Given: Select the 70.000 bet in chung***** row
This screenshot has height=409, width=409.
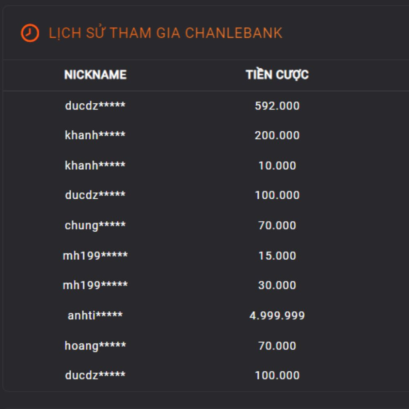Looking at the screenshot, I should tap(277, 225).
